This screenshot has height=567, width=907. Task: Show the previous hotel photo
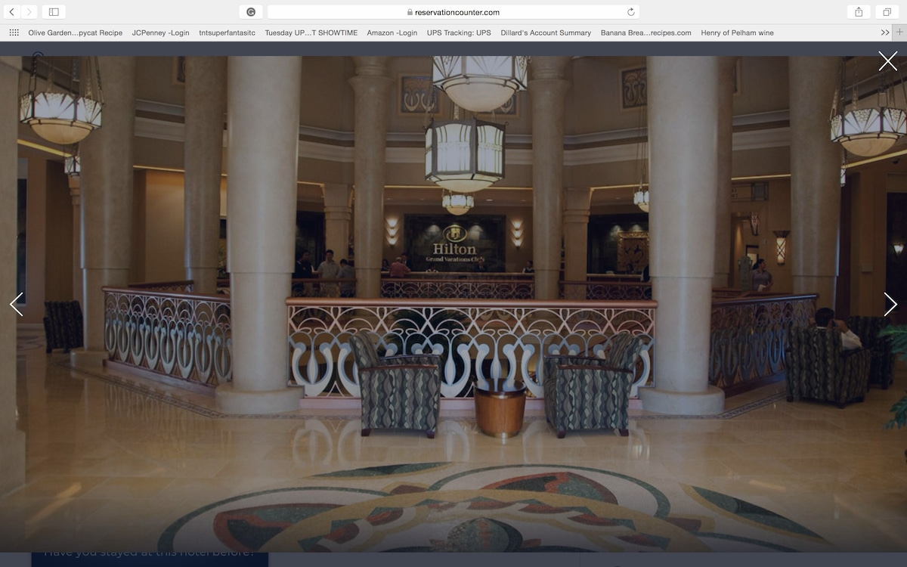(17, 304)
